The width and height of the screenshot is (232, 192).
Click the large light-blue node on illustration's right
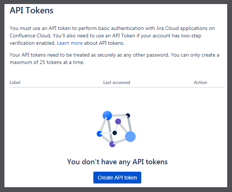[130, 137]
